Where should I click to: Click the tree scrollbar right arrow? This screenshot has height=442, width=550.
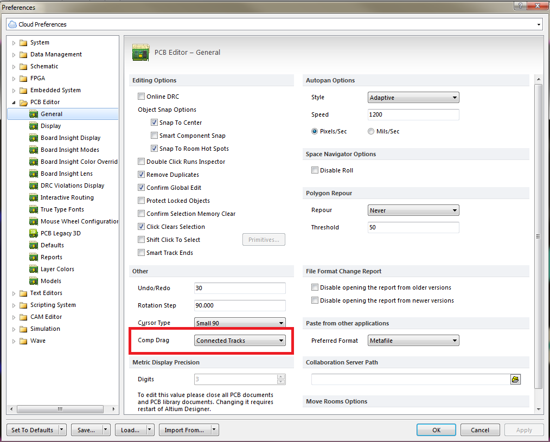(113, 409)
